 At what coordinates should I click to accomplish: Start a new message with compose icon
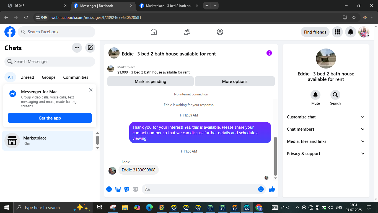(x=90, y=48)
